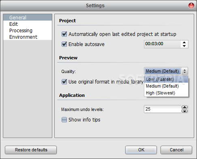Image resolution: width=197 pixels, height=159 pixels.
Task: Close Settings dialog with red button
Action: pyautogui.click(x=191, y=6)
